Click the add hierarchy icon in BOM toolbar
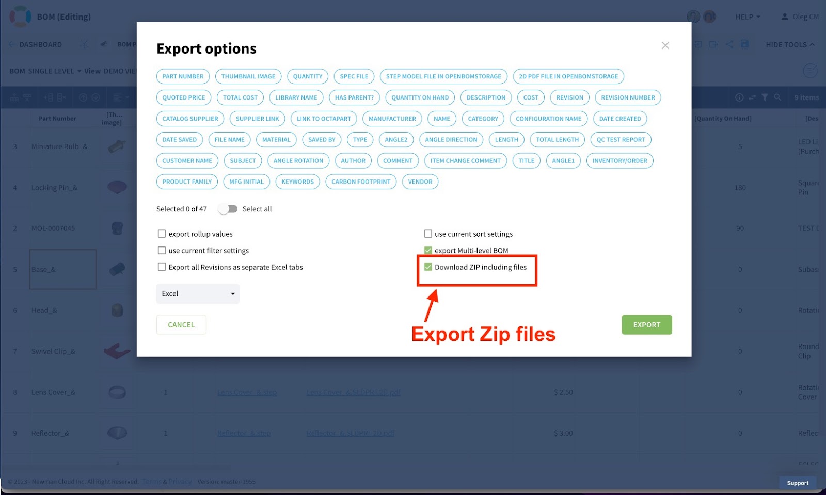Viewport: 826px width, 495px height. [14, 97]
